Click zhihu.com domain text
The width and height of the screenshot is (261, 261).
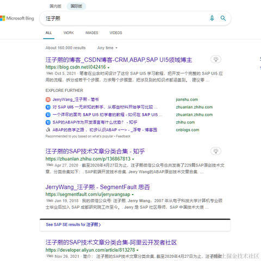click(x=185, y=122)
